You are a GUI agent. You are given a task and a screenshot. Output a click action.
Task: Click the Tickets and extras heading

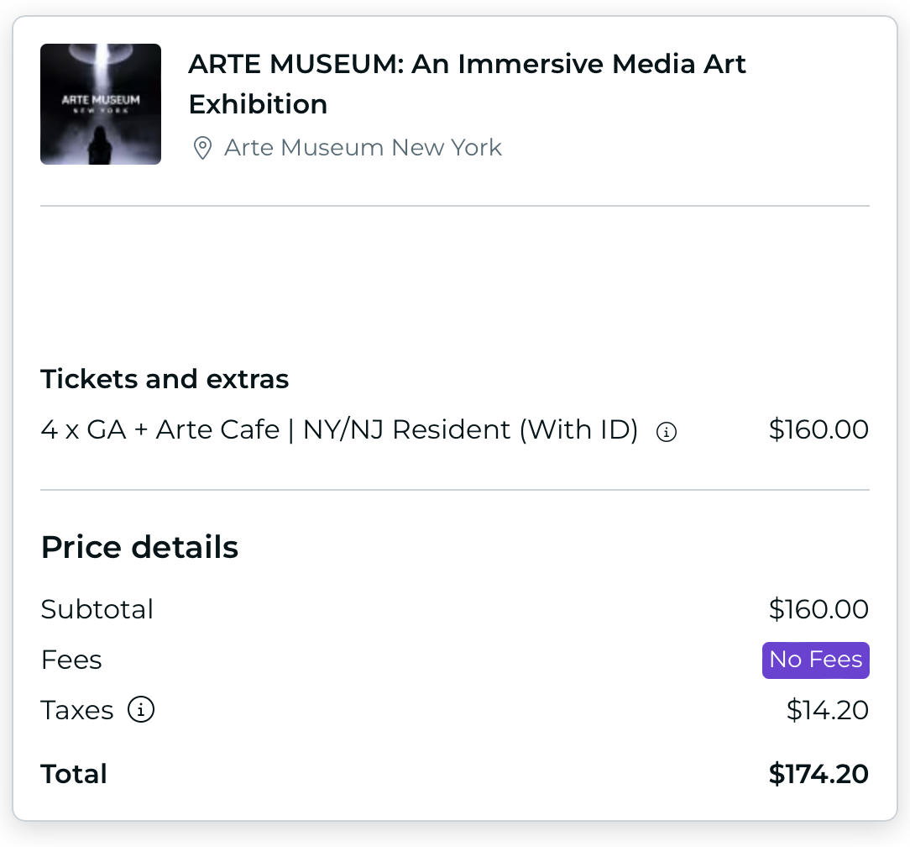(x=165, y=379)
